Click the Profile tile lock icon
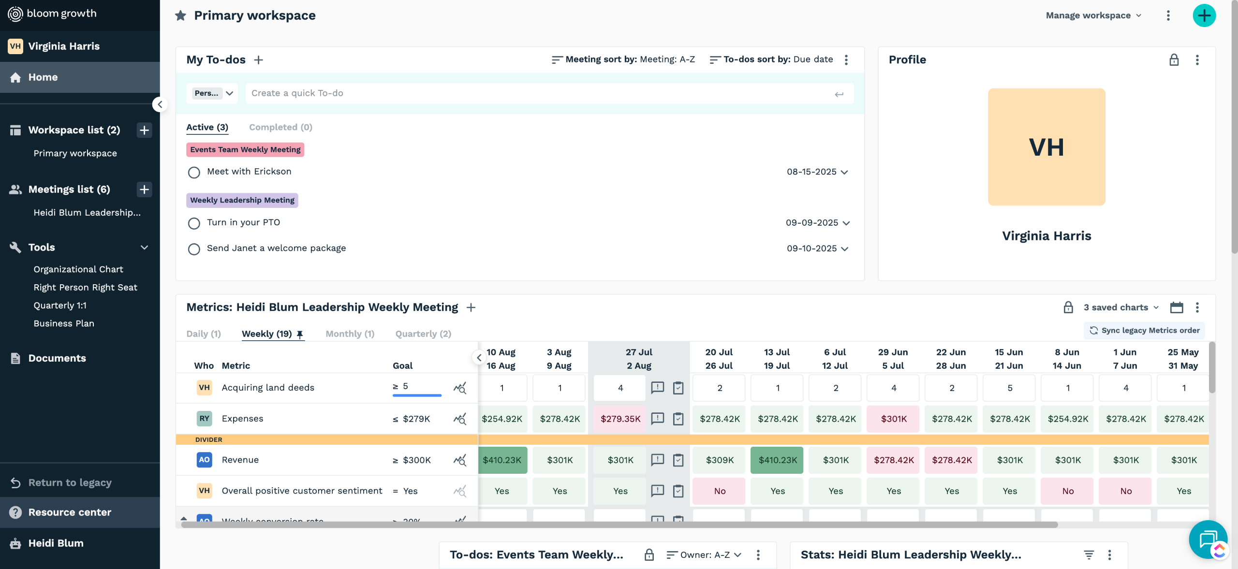 tap(1174, 60)
